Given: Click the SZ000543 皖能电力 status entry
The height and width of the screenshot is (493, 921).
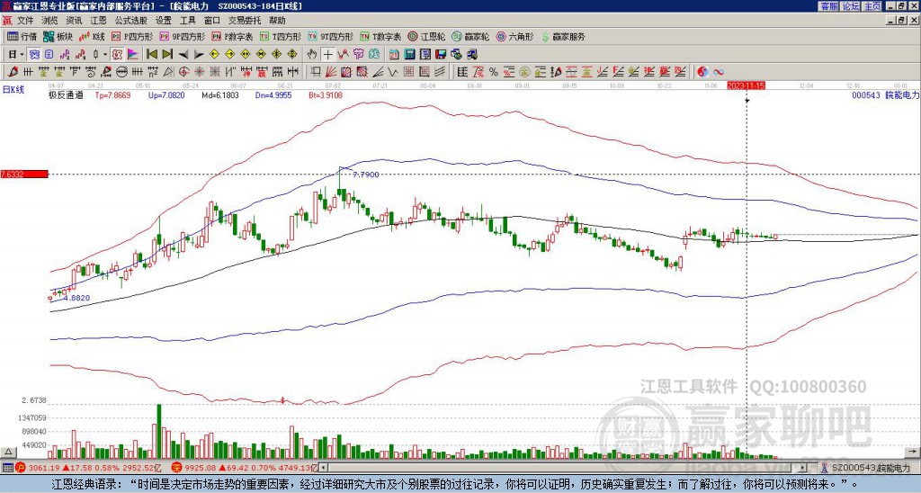Looking at the screenshot, I should tap(864, 468).
